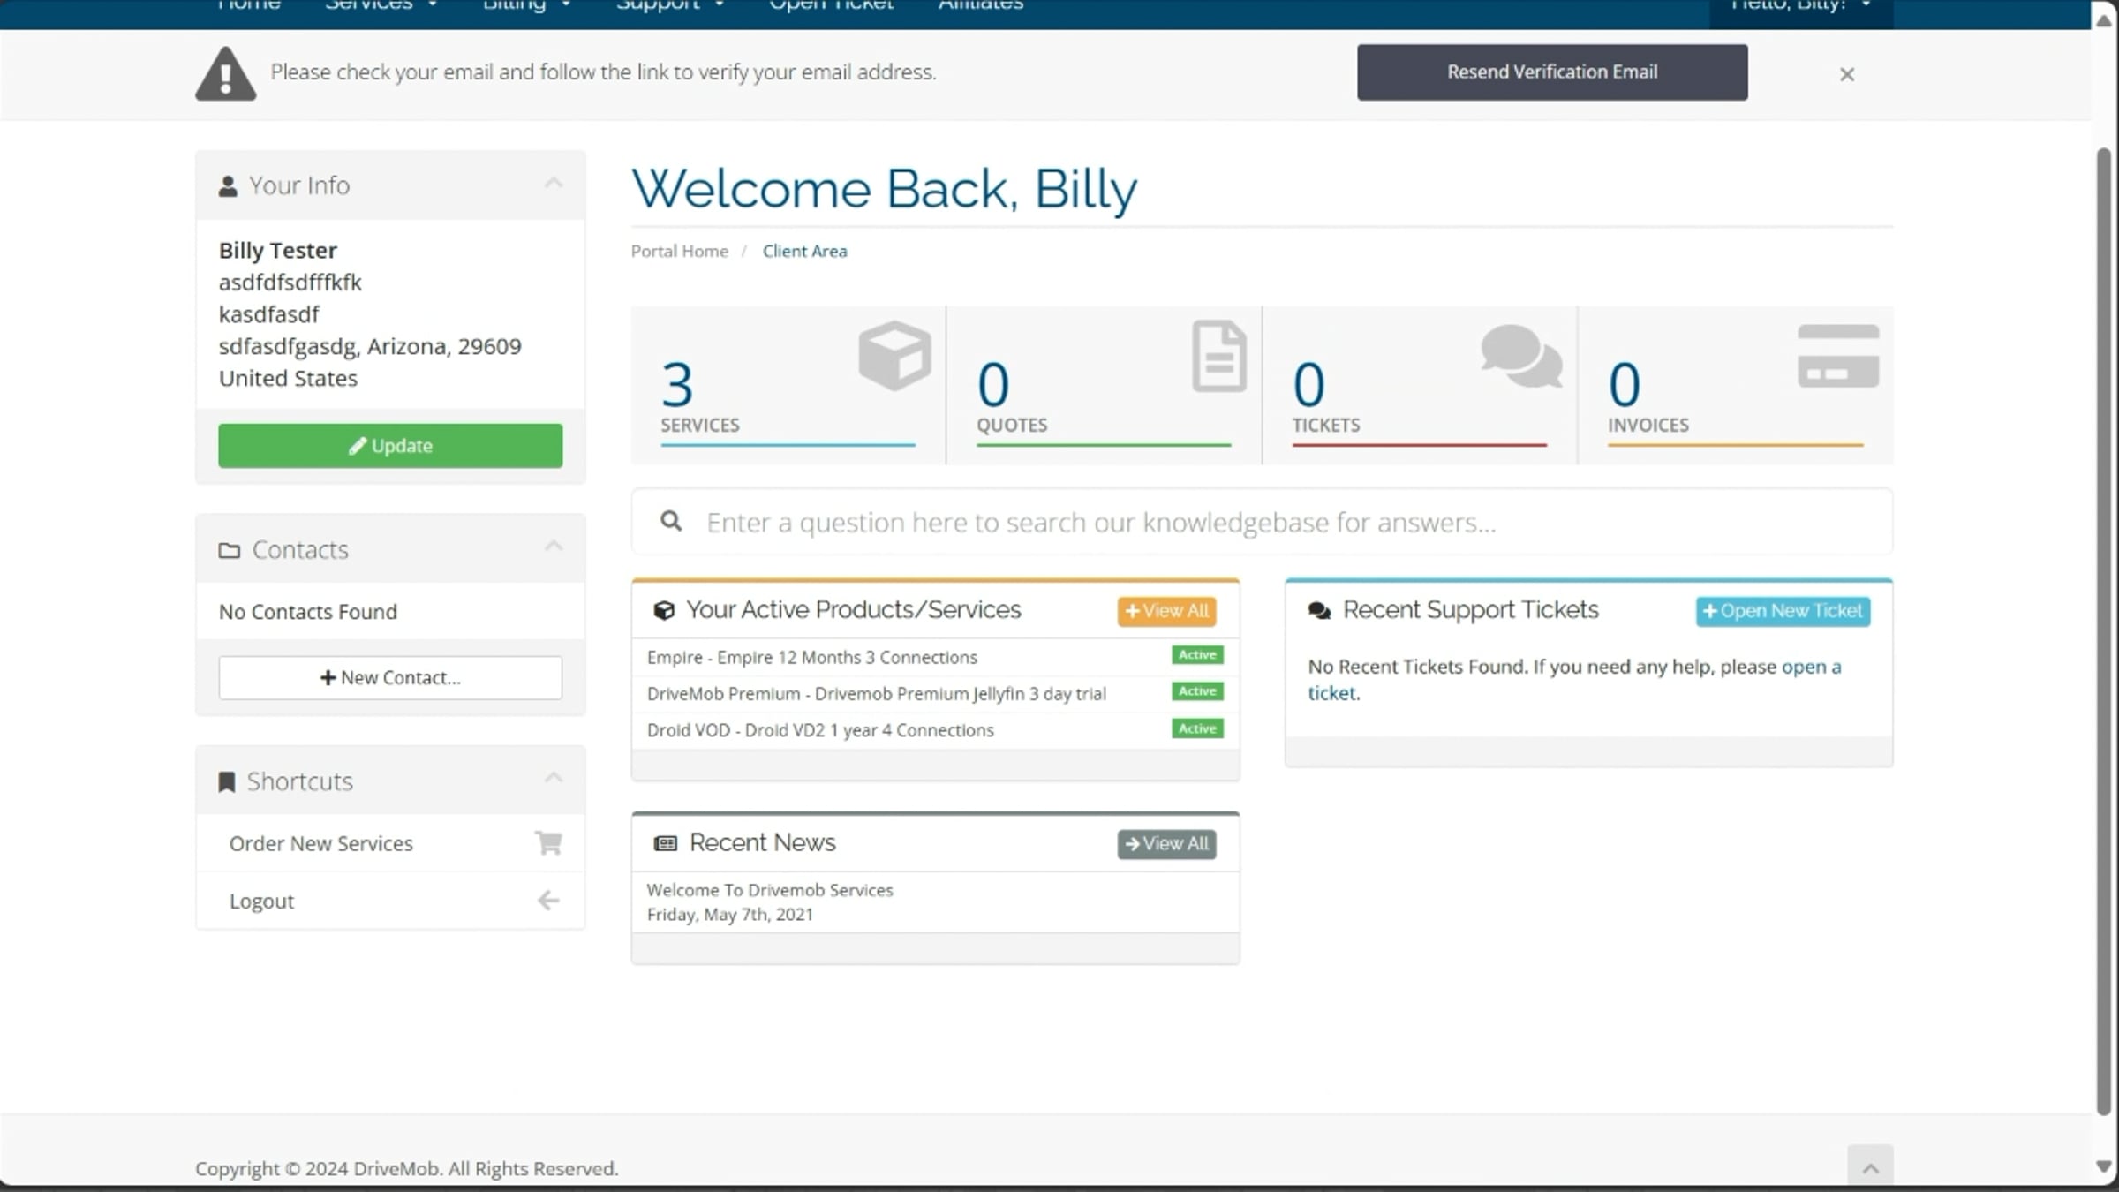Click the Invoices credit card icon
The image size is (2119, 1192).
pos(1838,356)
